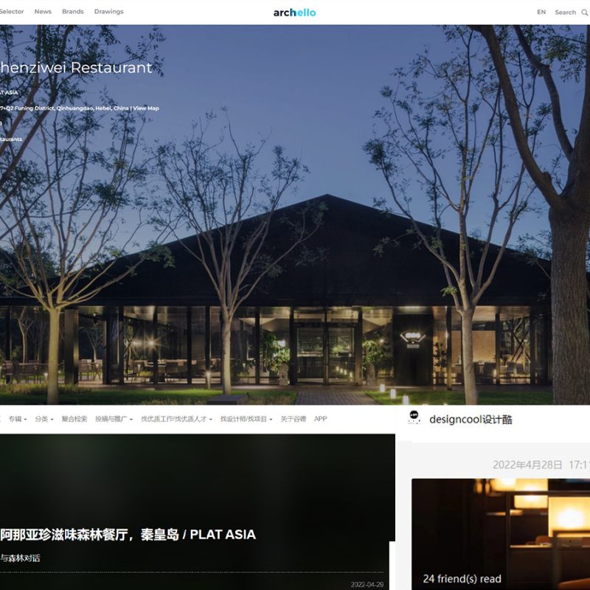
Task: Expand the 投稿与推广 dropdown
Action: [114, 419]
